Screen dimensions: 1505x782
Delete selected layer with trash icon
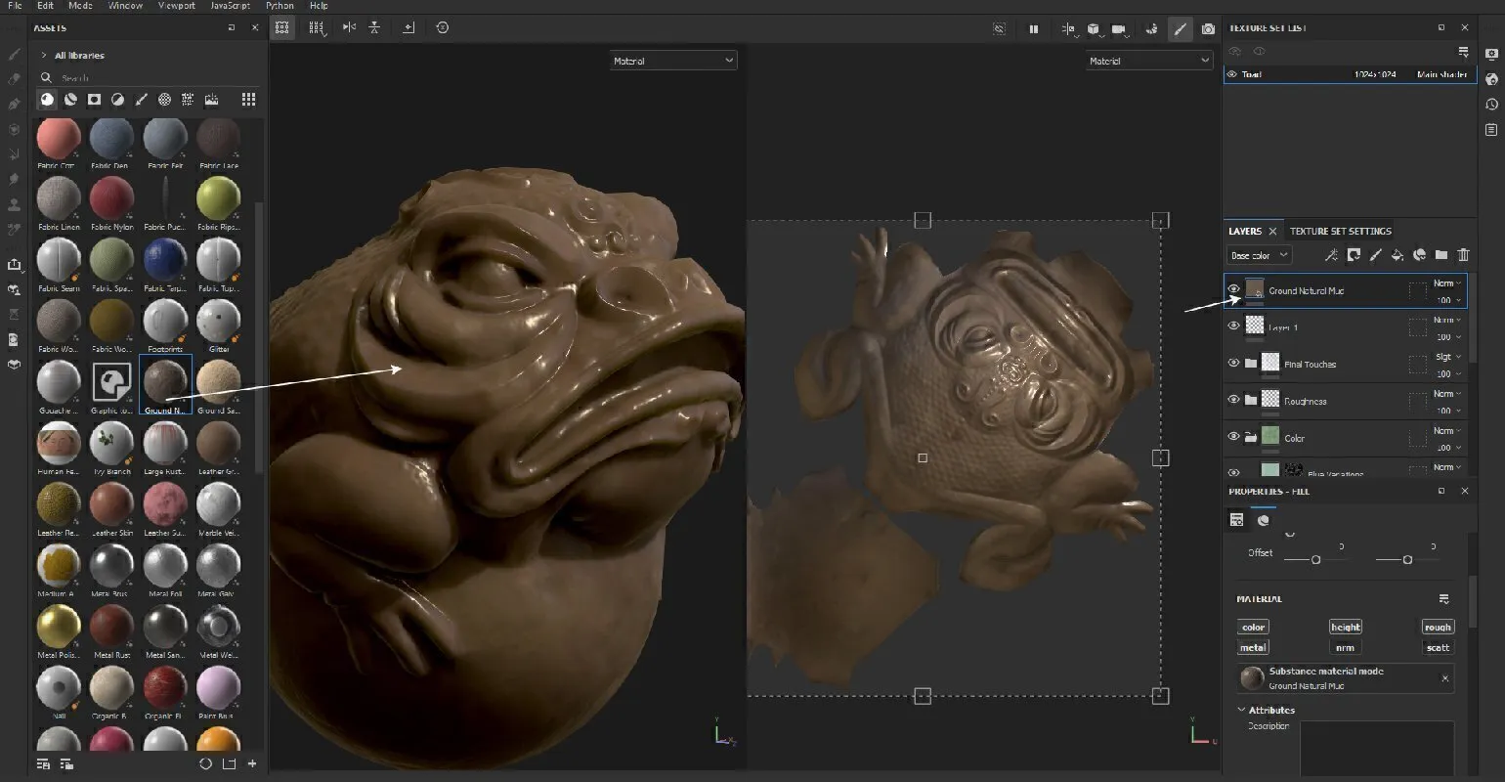pos(1463,255)
